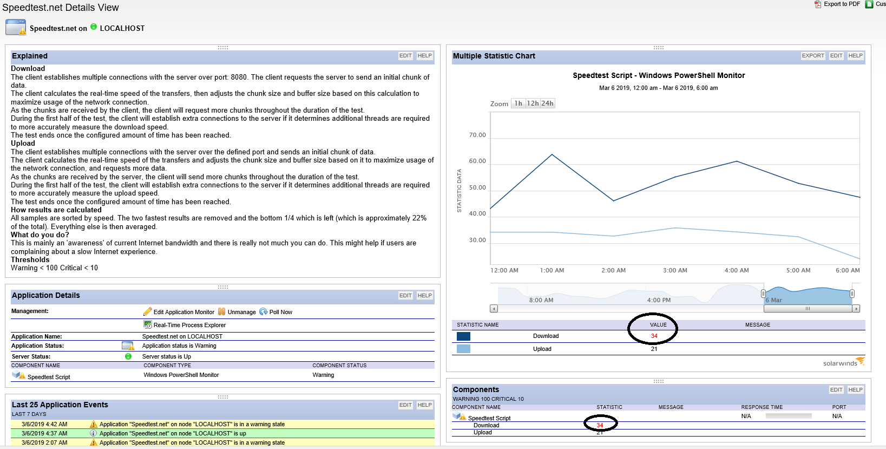The width and height of the screenshot is (886, 449).
Task: Open the Export to PDF link
Action: [x=842, y=4]
